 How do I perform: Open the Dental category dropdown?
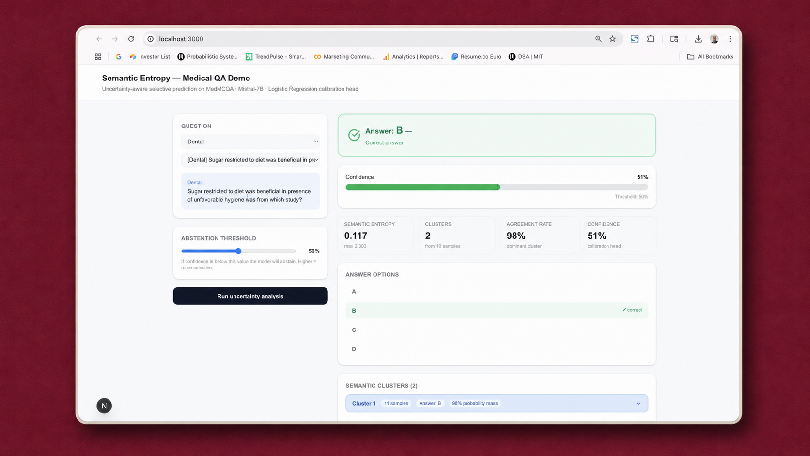pos(250,142)
